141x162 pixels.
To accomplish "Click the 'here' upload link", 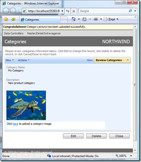I will 15,124.
